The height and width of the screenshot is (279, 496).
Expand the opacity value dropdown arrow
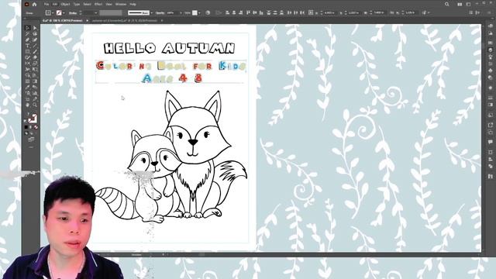[181, 13]
